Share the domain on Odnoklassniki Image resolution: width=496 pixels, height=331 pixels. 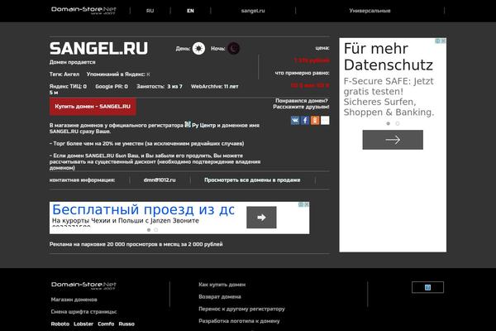(x=315, y=120)
